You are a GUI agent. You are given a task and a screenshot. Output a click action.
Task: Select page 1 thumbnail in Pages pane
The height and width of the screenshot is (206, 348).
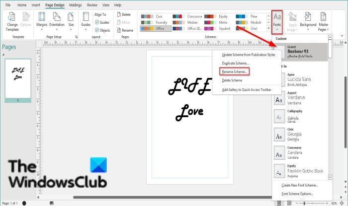(x=18, y=80)
